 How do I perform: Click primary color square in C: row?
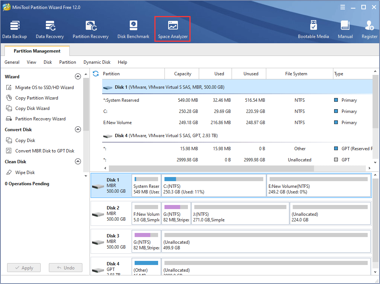[336, 111]
